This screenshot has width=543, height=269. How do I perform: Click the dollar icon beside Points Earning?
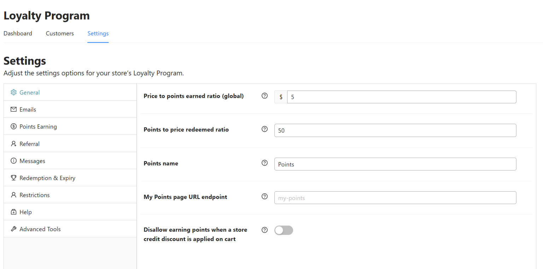pyautogui.click(x=13, y=126)
